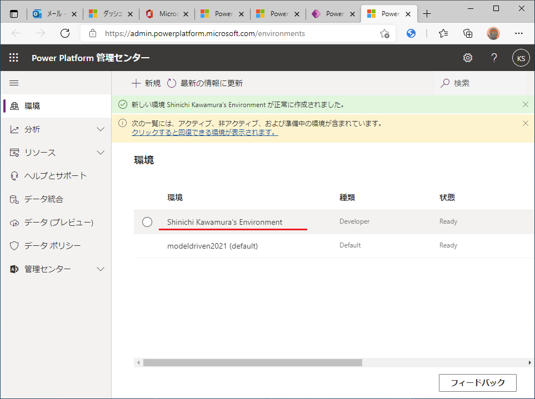Open the tab actions menu icon
Screen dimensions: 535x399
click(14, 14)
